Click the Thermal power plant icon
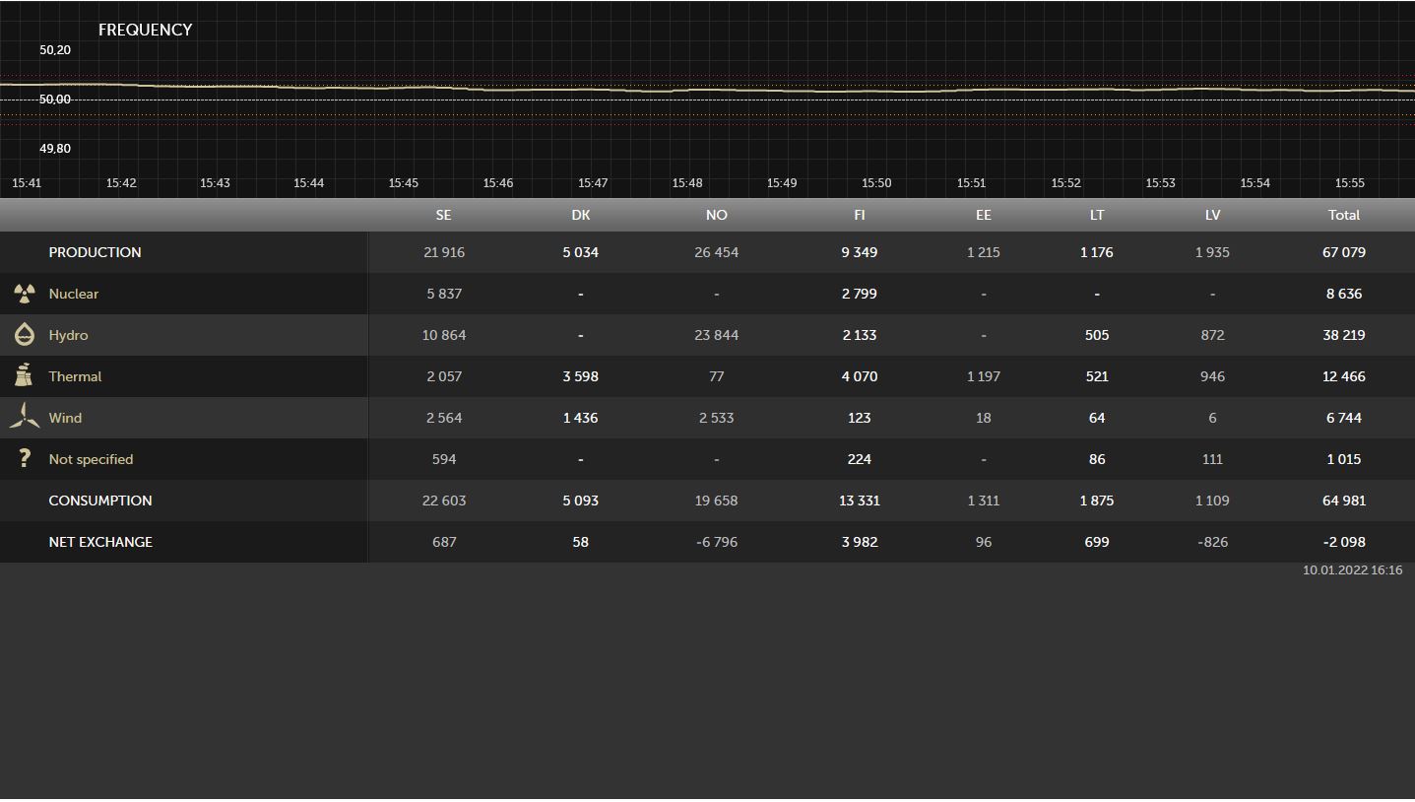 [25, 375]
